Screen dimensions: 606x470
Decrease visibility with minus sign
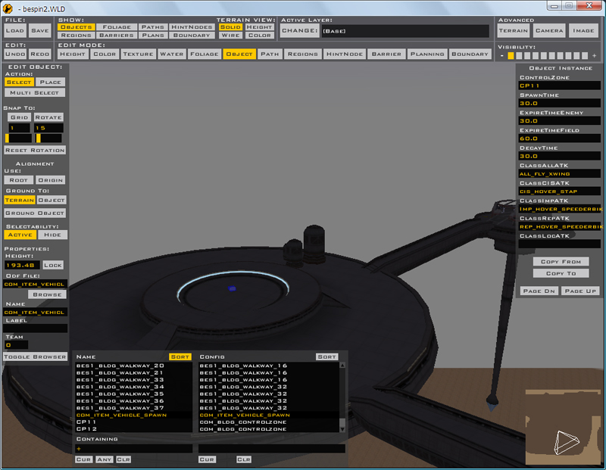[x=501, y=55]
